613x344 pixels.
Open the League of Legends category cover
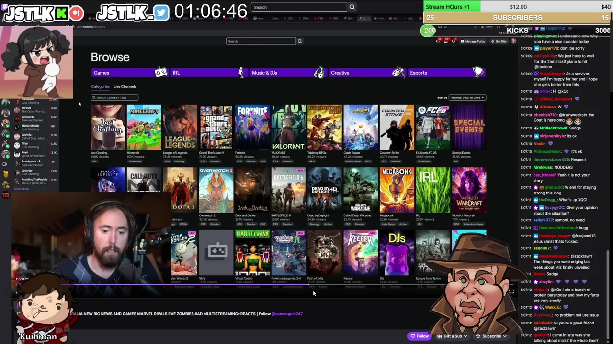(180, 127)
